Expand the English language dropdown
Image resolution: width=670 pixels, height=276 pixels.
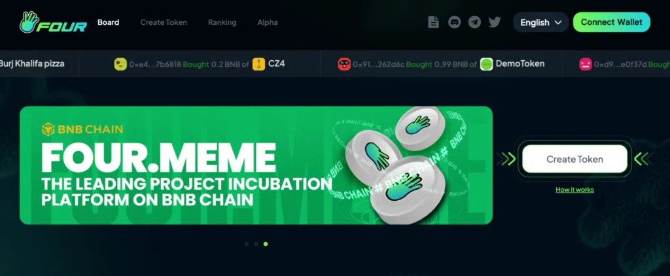[540, 22]
